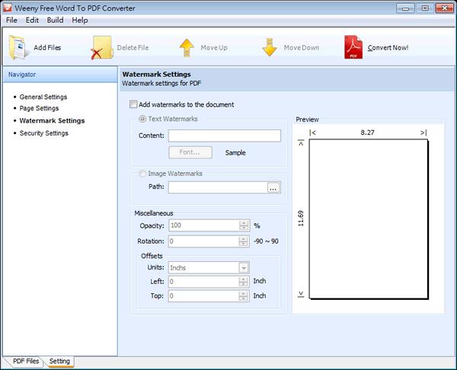Switch to the PDF Files tab
Image resolution: width=457 pixels, height=370 pixels.
tap(26, 361)
